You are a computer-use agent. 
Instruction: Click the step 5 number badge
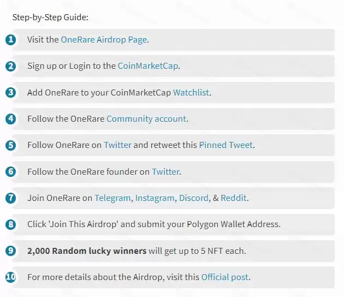pyautogui.click(x=11, y=145)
